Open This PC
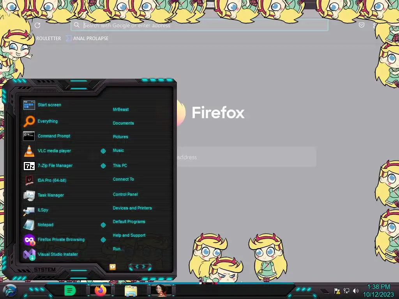 (x=120, y=165)
